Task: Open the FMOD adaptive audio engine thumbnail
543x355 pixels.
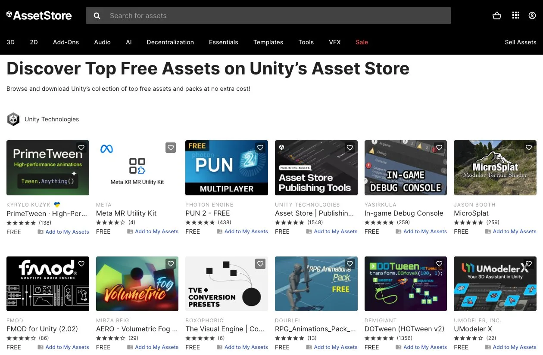Action: point(48,284)
